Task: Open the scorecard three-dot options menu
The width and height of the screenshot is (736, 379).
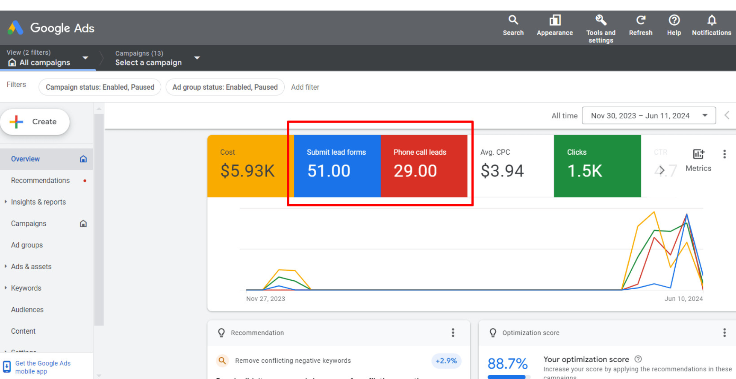Action: point(724,154)
